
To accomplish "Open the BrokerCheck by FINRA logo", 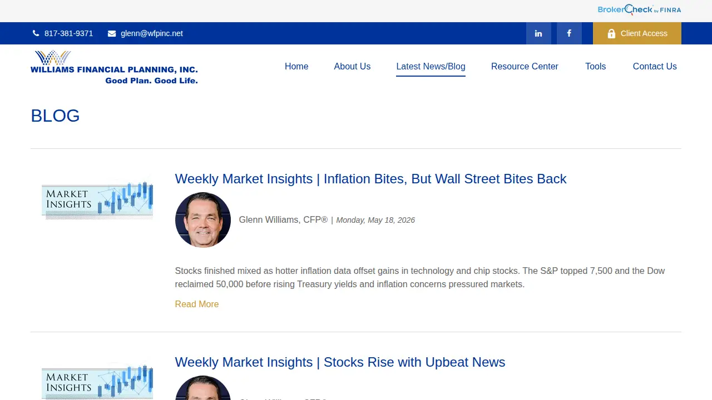I will coord(639,9).
